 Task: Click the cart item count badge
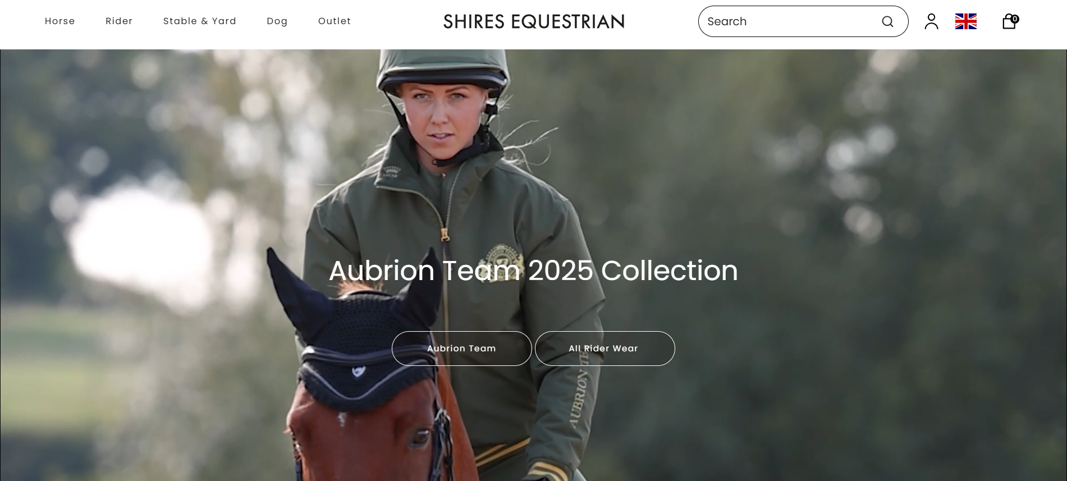coord(1015,19)
